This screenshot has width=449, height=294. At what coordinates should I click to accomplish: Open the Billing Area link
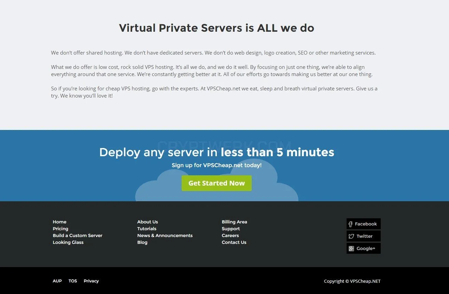coord(234,222)
